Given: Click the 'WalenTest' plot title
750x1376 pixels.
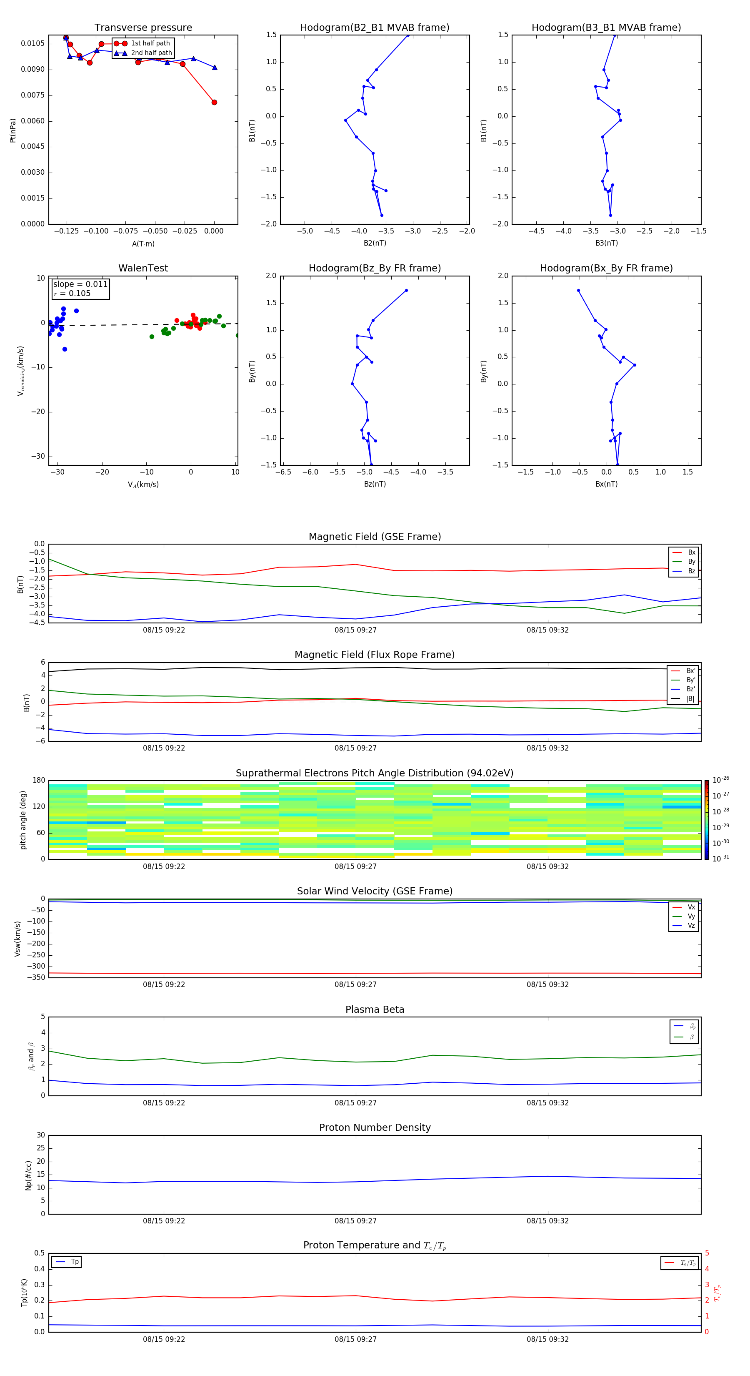Looking at the screenshot, I should [x=143, y=268].
